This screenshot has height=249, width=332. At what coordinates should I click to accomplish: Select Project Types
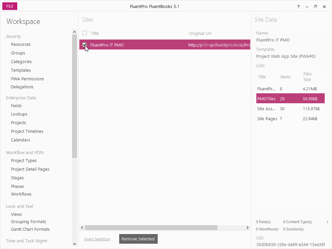24,160
